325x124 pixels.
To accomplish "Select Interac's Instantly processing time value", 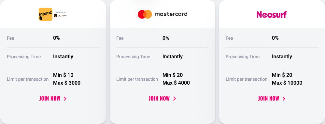I will click(63, 57).
